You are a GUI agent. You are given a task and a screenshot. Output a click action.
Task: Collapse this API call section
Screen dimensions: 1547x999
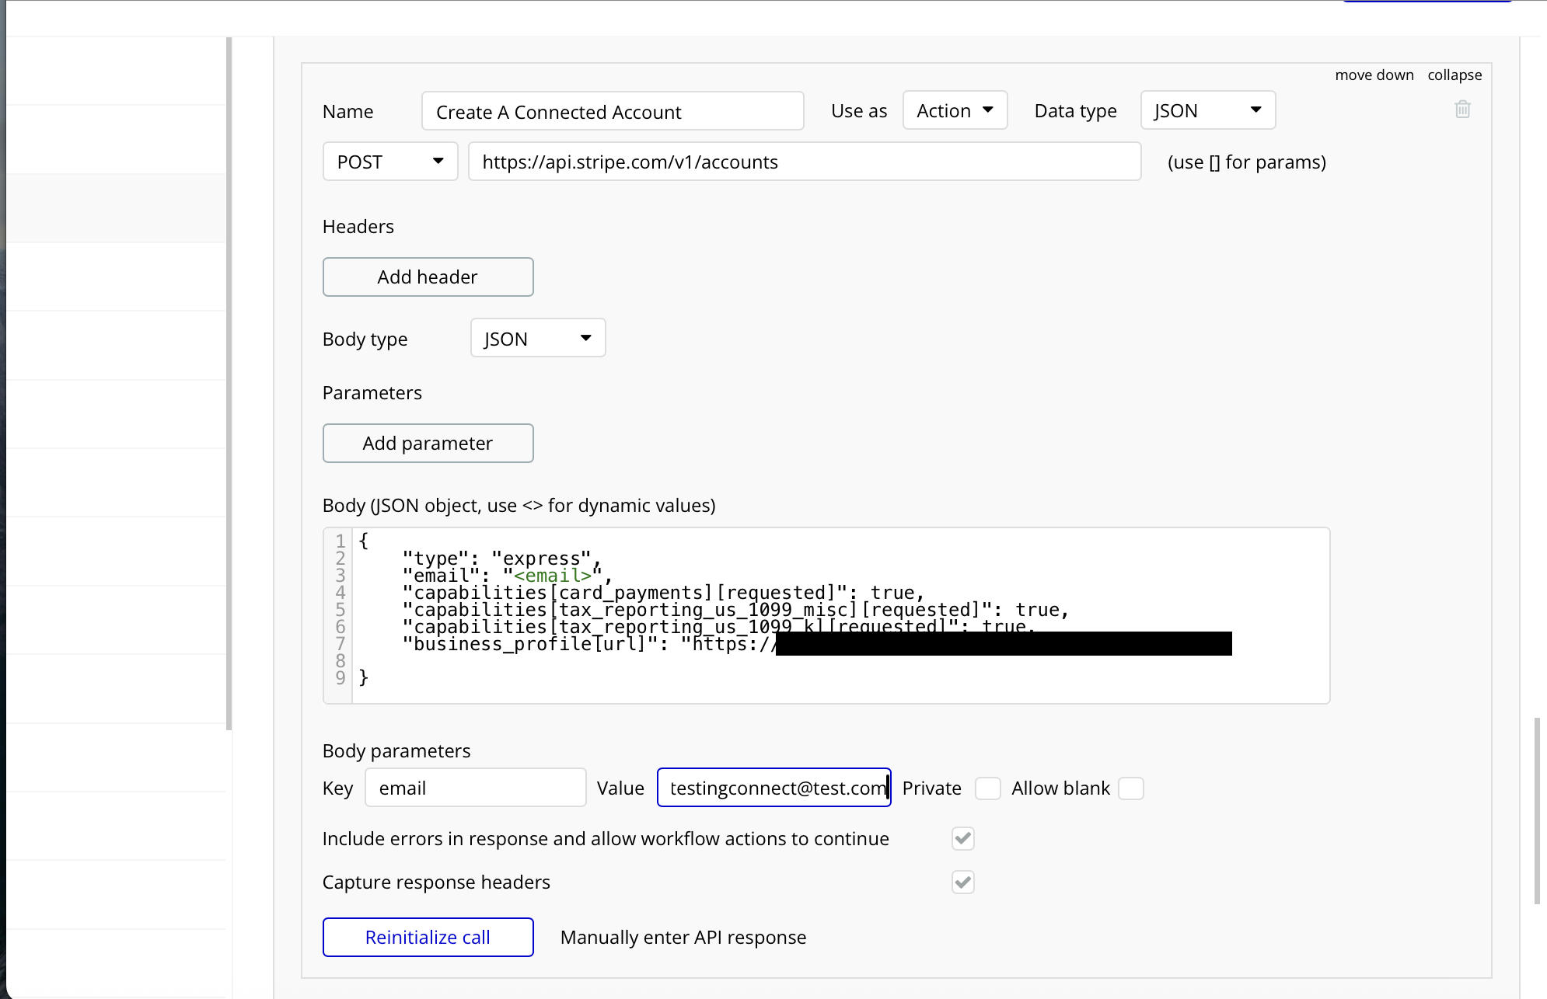(1454, 75)
